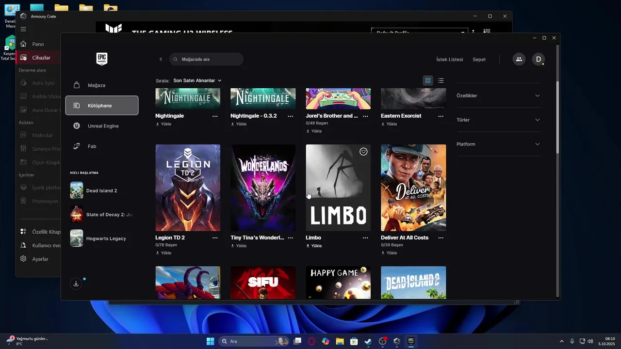
Task: Switch to list view
Action: tap(441, 80)
